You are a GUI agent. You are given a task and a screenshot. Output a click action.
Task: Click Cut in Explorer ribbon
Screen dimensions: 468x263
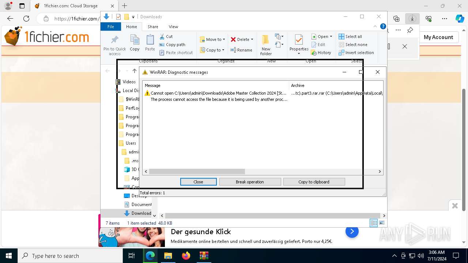166,37
